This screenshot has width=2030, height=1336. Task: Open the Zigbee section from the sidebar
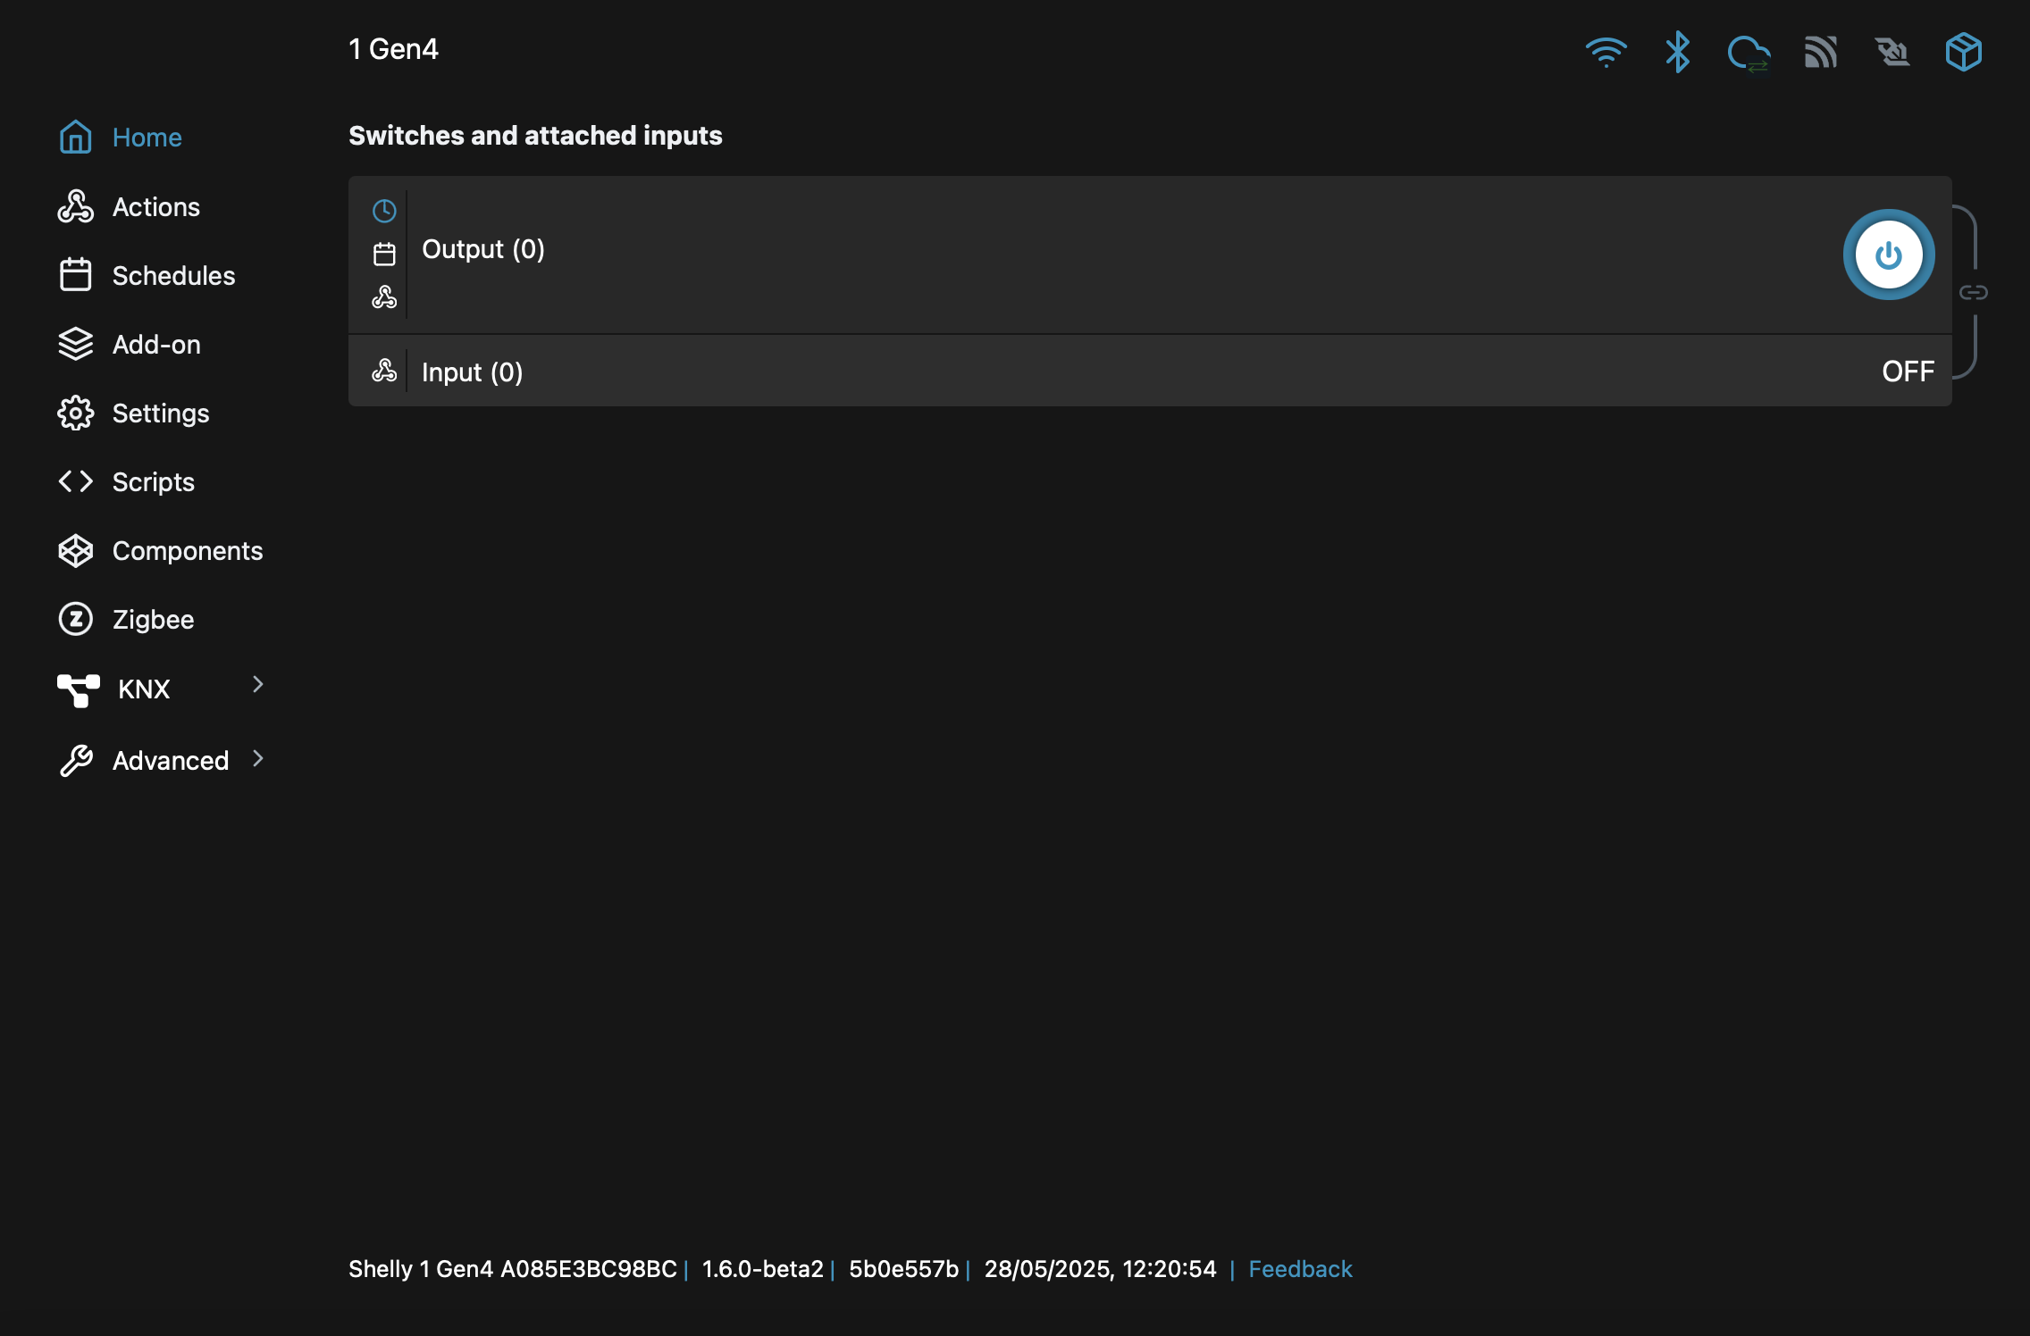[x=154, y=619]
